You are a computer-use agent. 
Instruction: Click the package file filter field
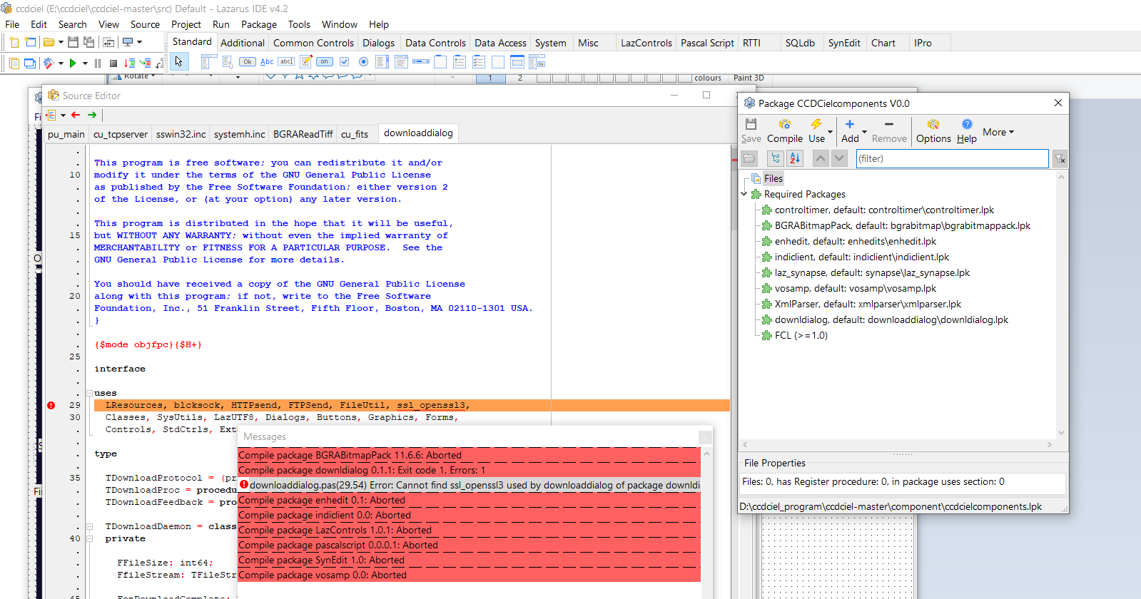951,158
